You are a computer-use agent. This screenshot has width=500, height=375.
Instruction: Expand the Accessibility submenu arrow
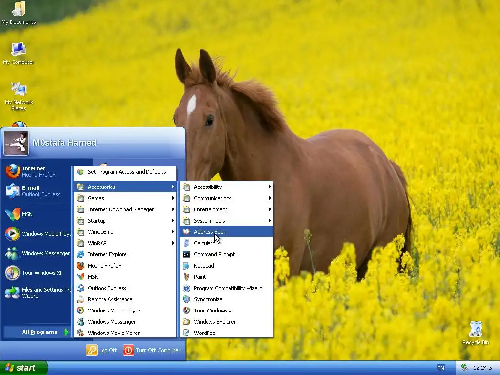[x=270, y=187]
